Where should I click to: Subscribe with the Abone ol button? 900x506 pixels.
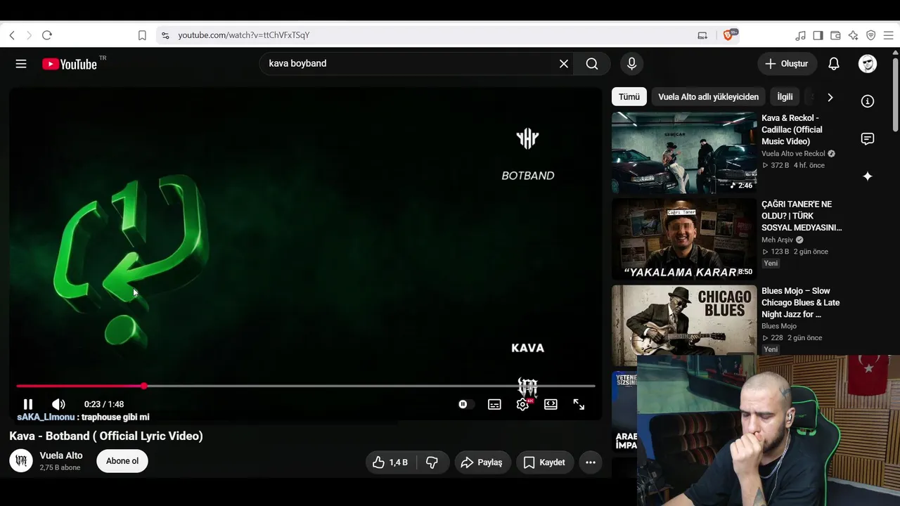(x=122, y=461)
